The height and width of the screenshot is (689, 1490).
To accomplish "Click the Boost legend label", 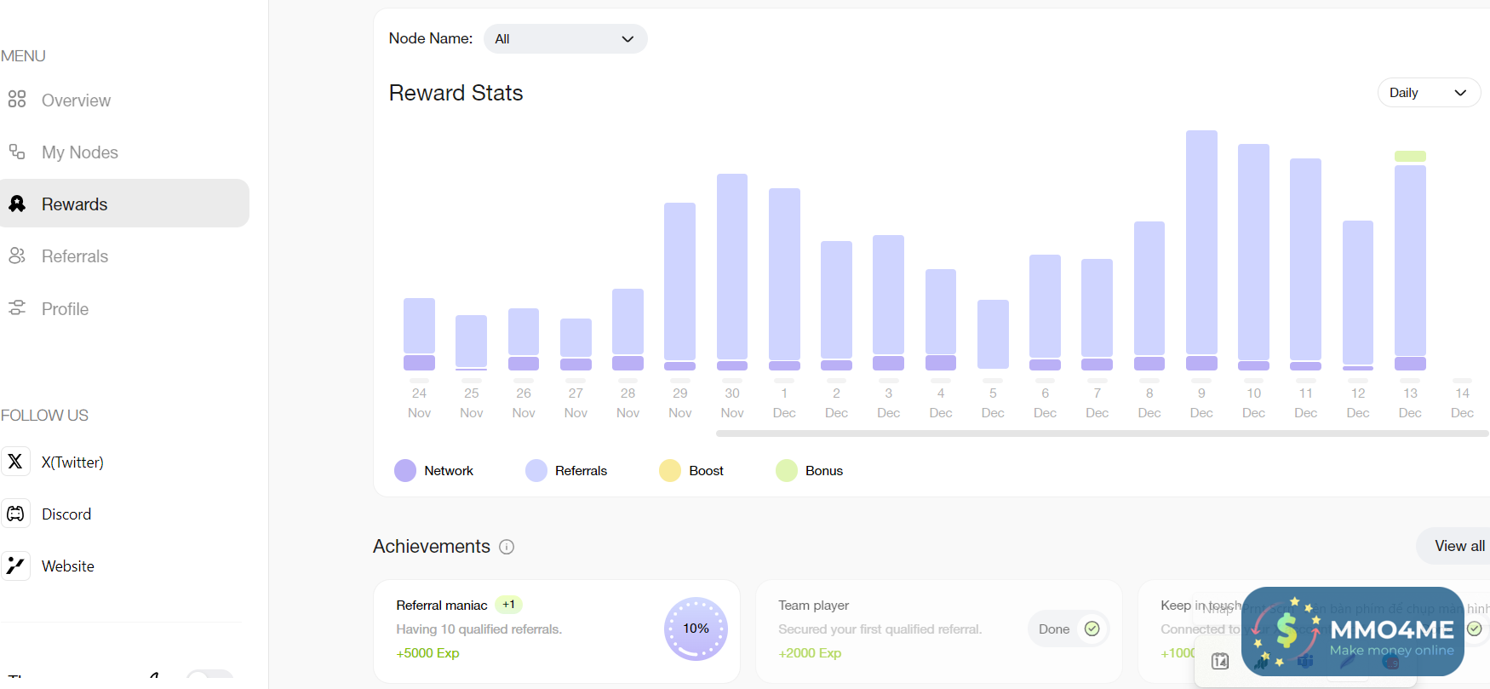I will pyautogui.click(x=706, y=471).
